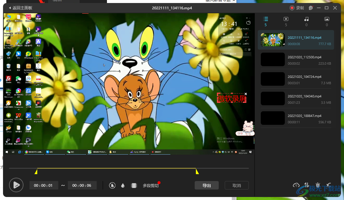
Task: Click the title 20221111_134116.mp4 in the title bar
Action: click(172, 8)
